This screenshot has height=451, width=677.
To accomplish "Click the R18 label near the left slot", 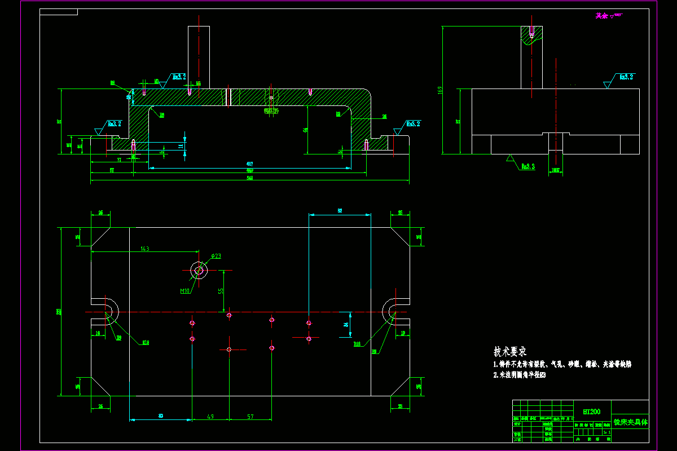I will click(x=146, y=342).
